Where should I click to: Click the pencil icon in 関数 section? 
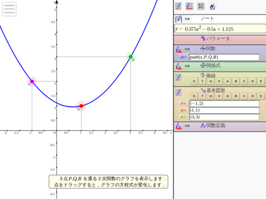179,49
